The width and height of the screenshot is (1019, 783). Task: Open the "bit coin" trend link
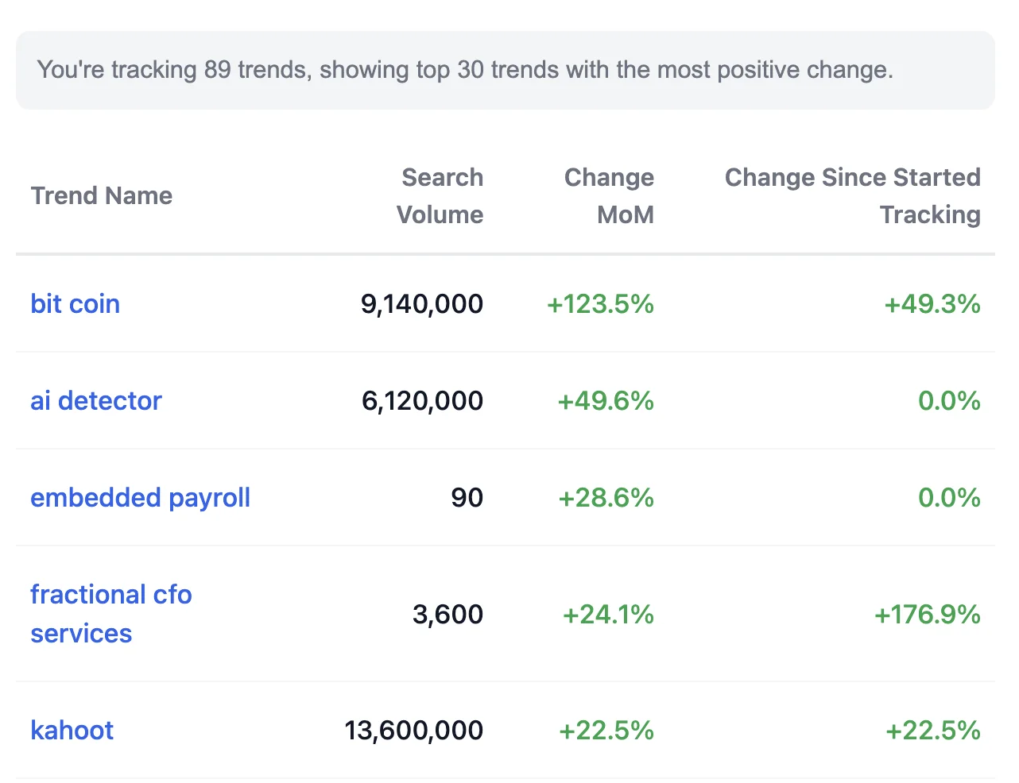tap(75, 304)
